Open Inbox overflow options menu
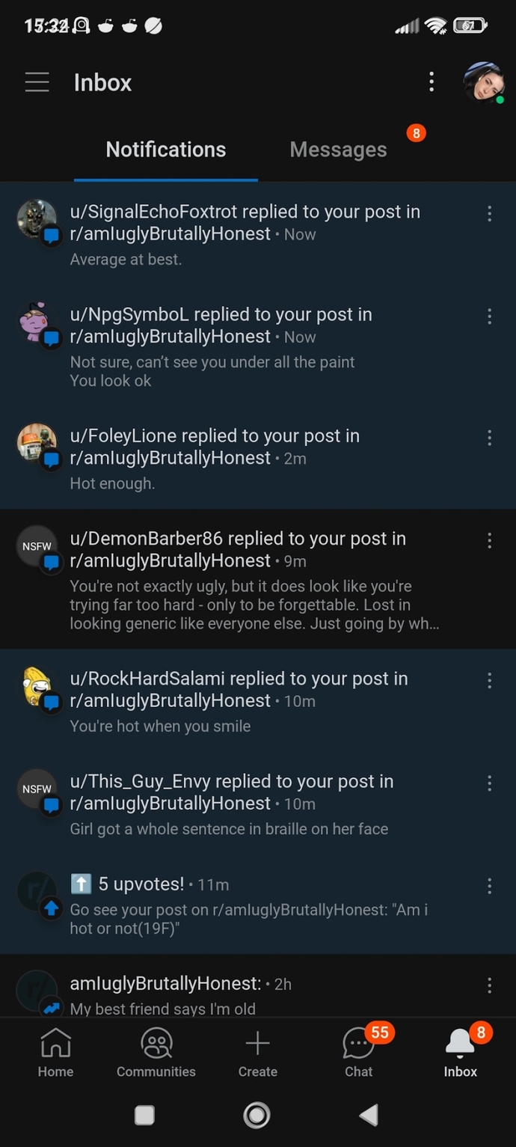 431,82
